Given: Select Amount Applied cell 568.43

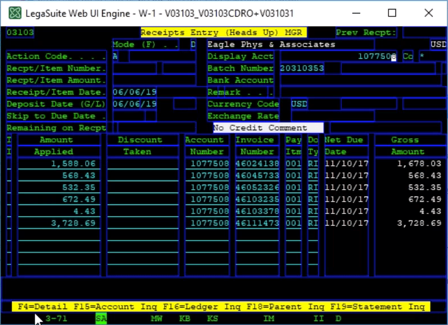Looking at the screenshot, I should (x=59, y=176).
